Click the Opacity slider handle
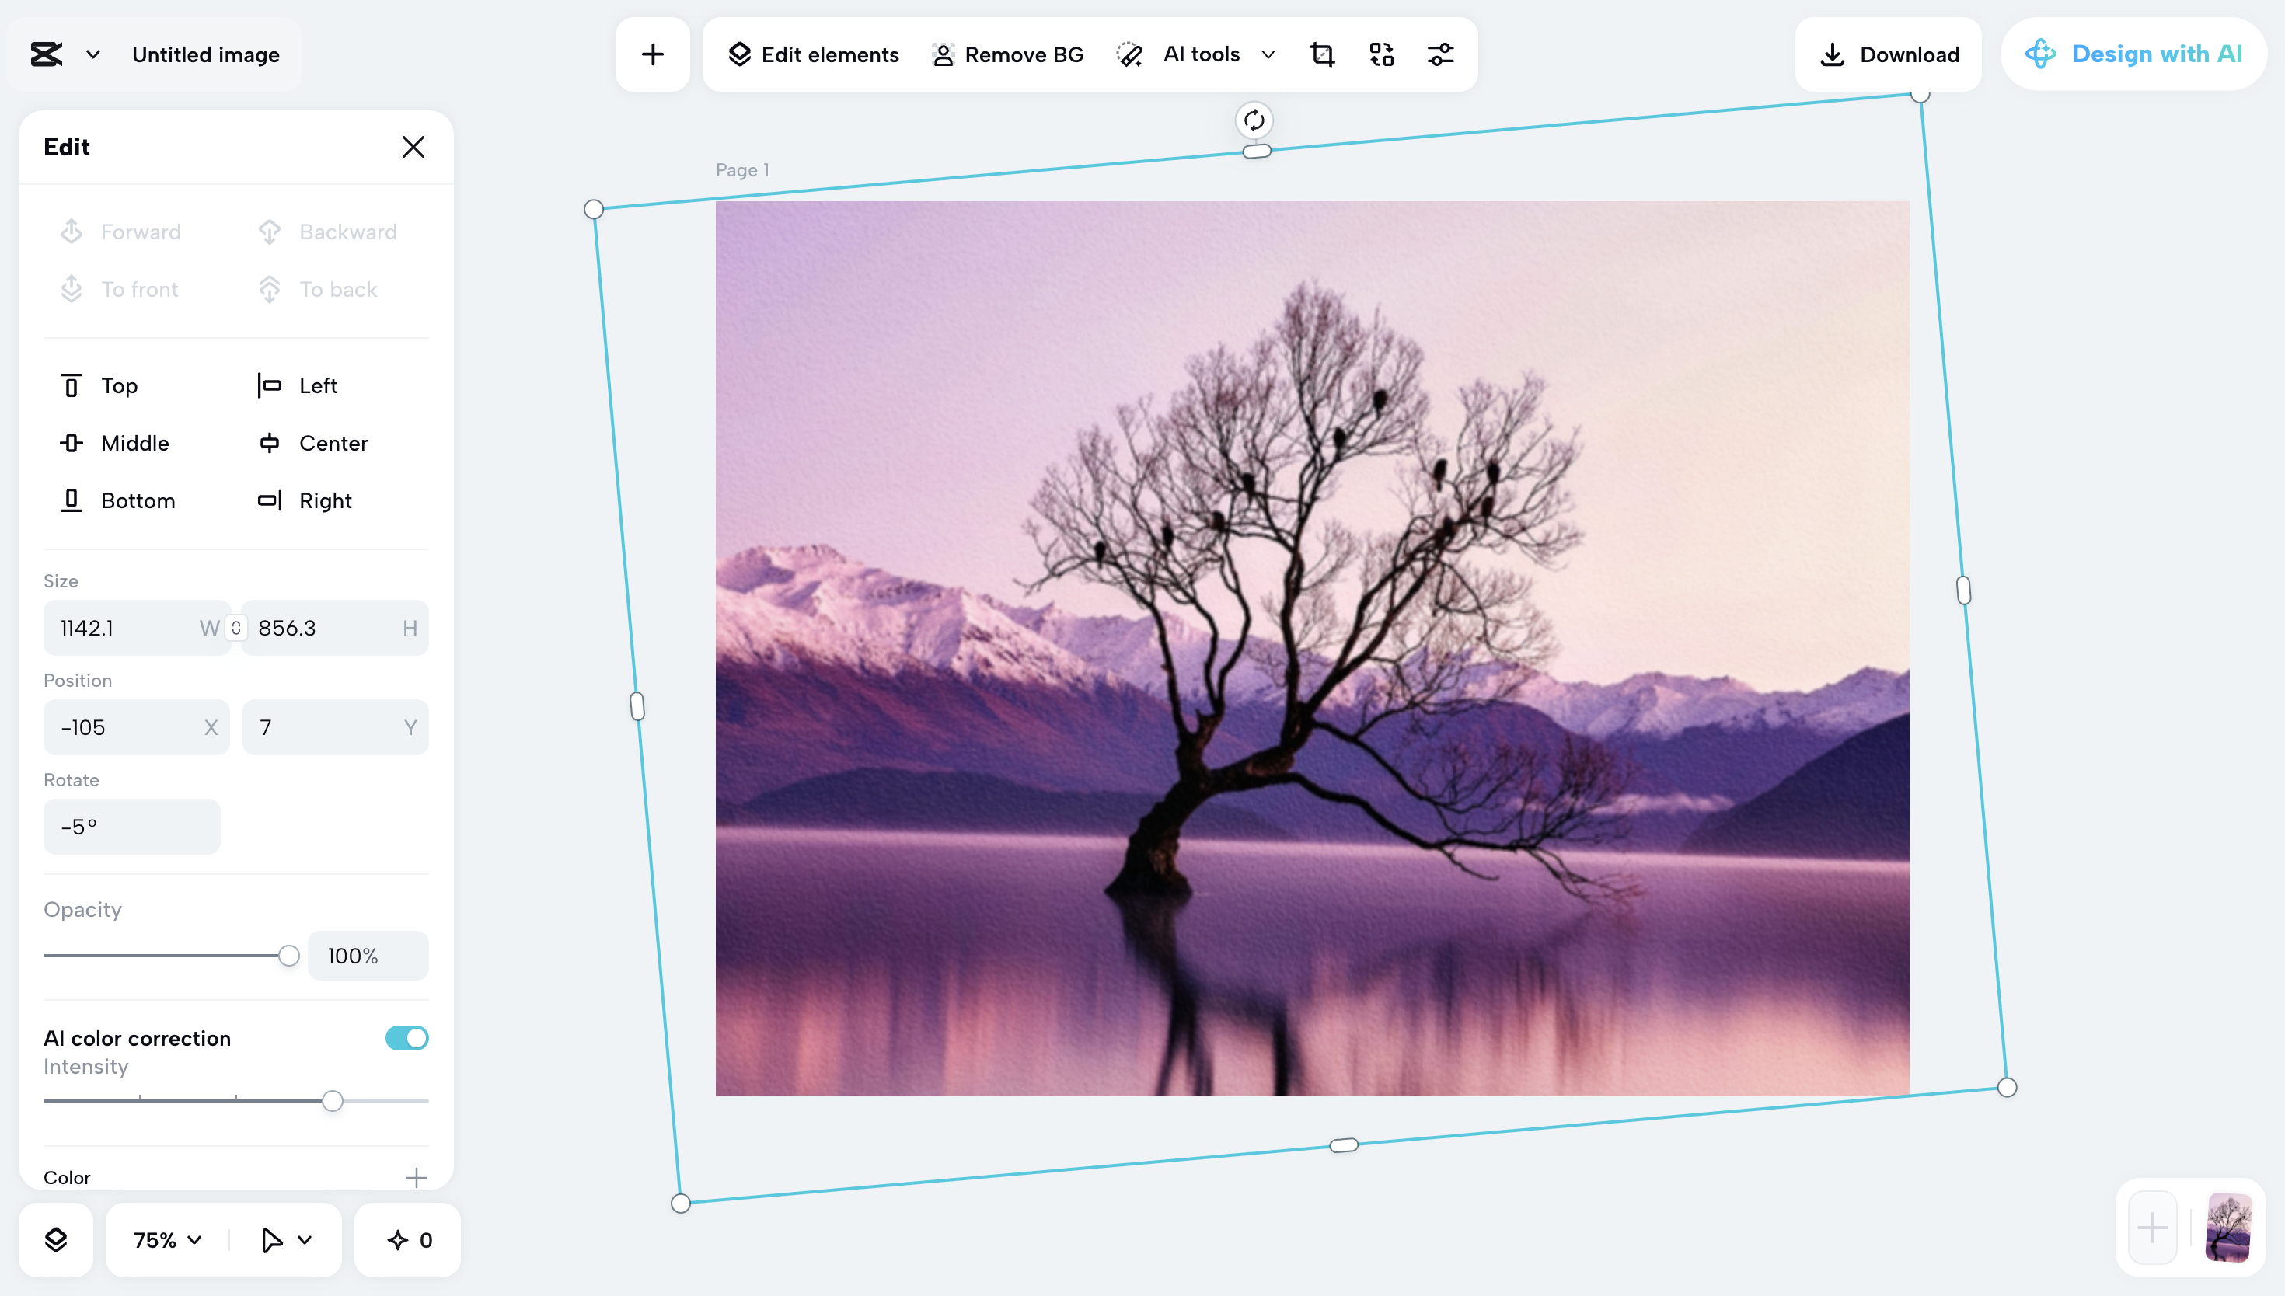The width and height of the screenshot is (2285, 1296). [288, 956]
